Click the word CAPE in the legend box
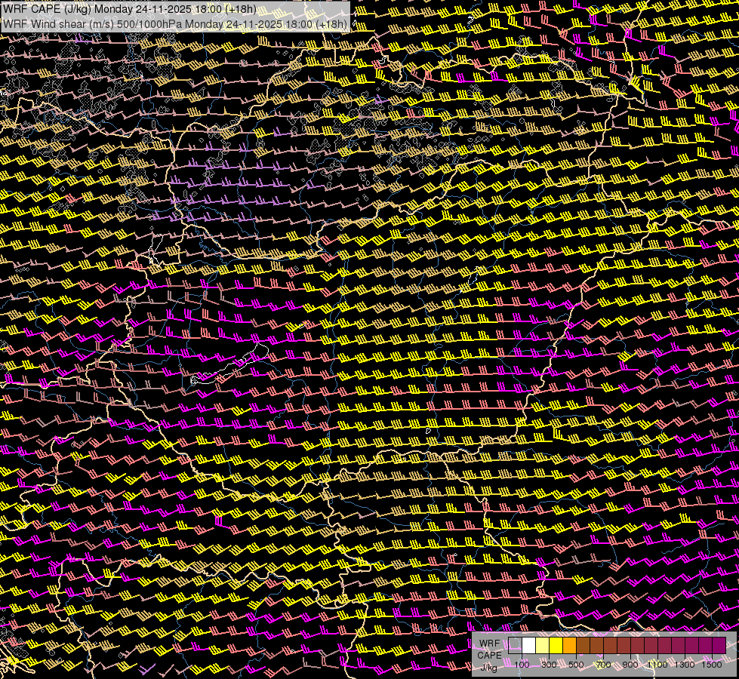 click(x=489, y=655)
